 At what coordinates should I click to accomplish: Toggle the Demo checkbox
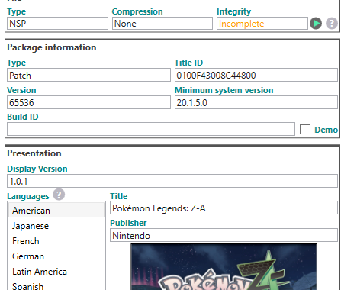coord(305,129)
